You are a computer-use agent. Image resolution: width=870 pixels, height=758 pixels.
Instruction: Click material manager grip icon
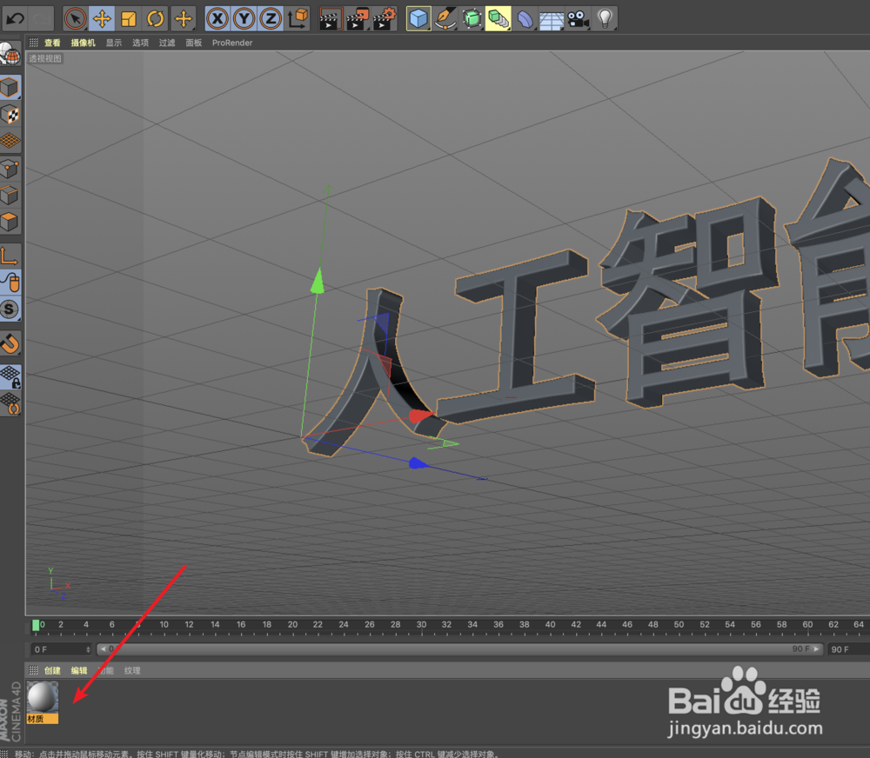coord(34,670)
